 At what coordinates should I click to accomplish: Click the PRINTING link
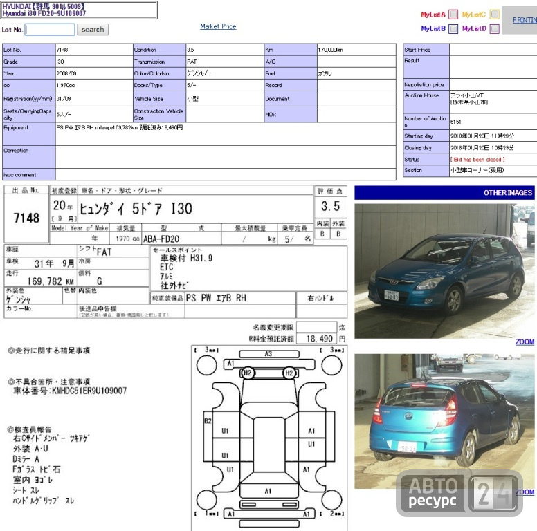pos(525,20)
